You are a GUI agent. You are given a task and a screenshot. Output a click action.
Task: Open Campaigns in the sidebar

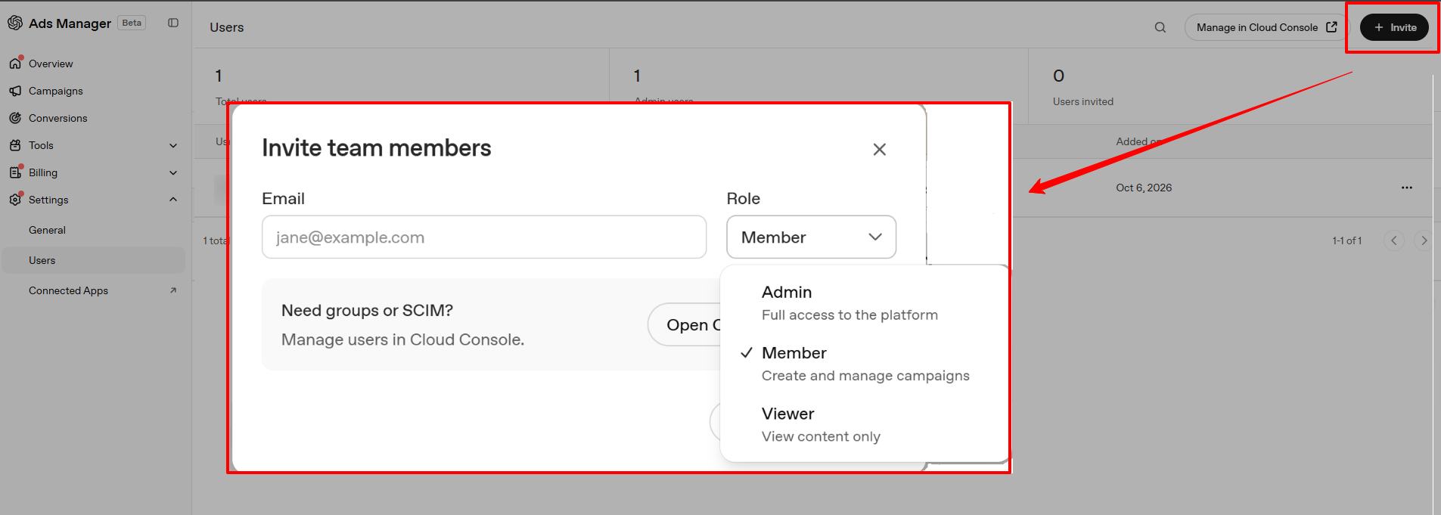click(x=56, y=91)
